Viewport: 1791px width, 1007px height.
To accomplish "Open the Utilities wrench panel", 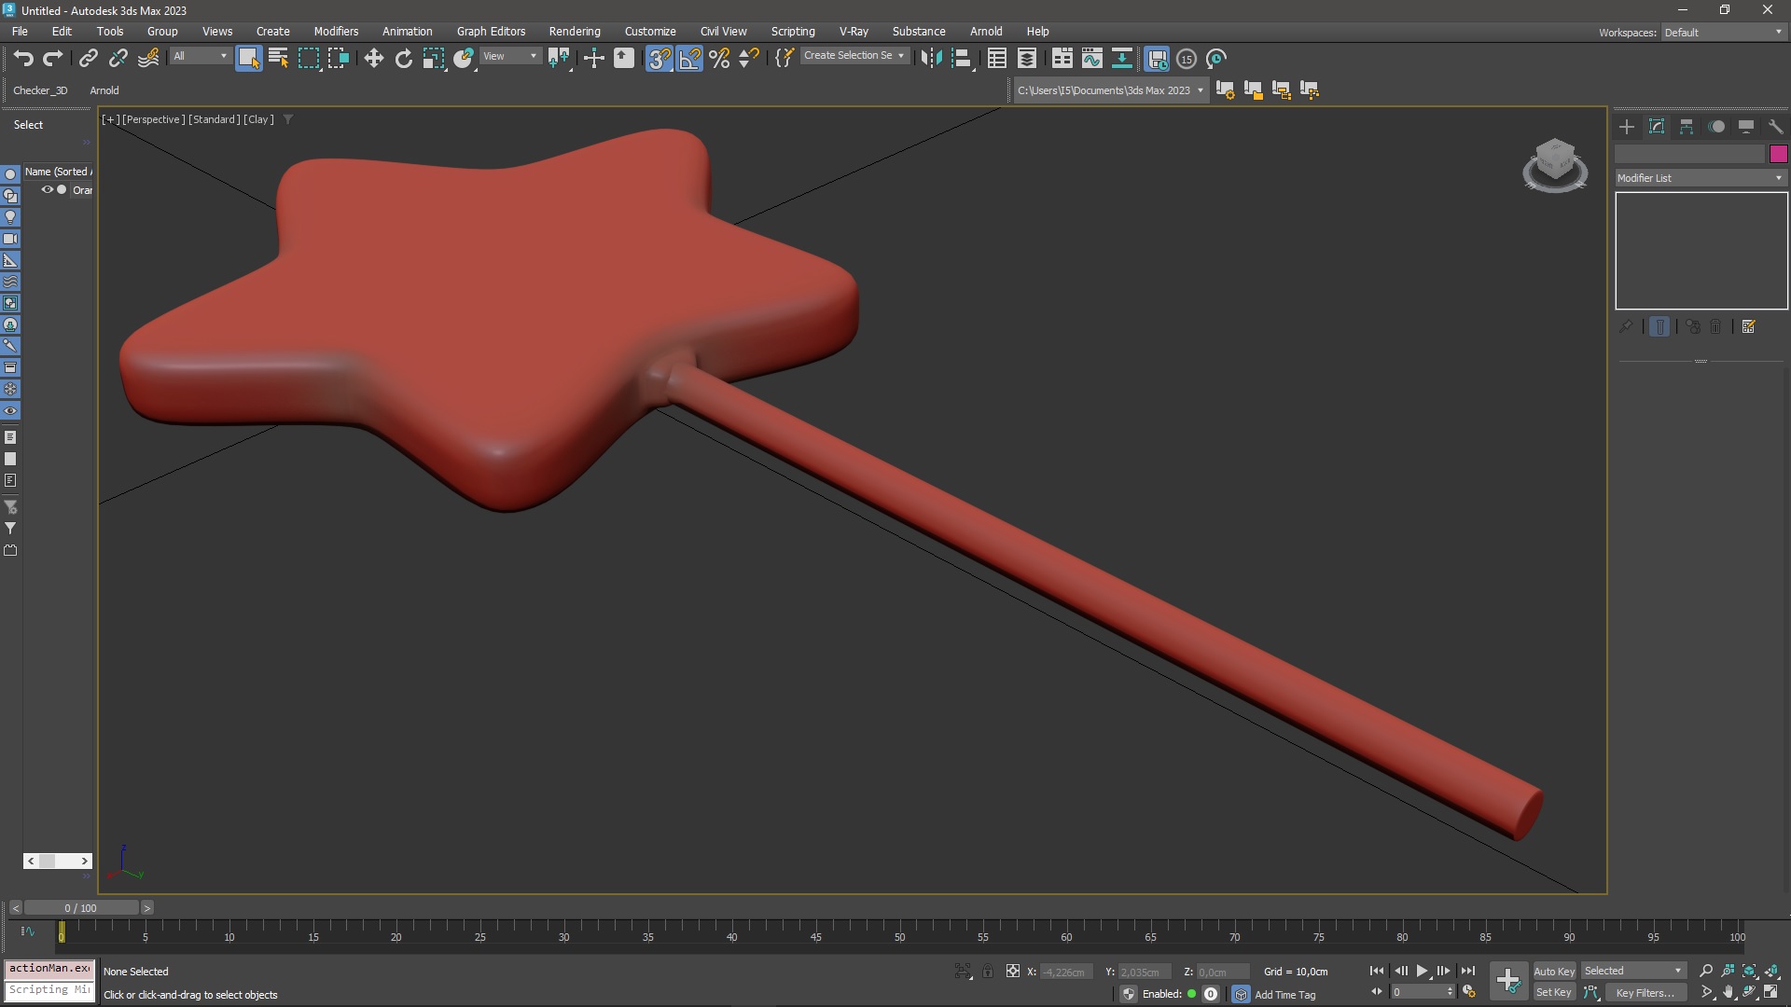I will [x=1775, y=127].
